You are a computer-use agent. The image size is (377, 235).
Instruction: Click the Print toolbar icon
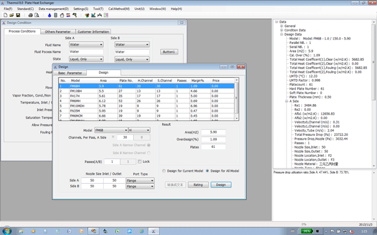[x=30, y=15]
